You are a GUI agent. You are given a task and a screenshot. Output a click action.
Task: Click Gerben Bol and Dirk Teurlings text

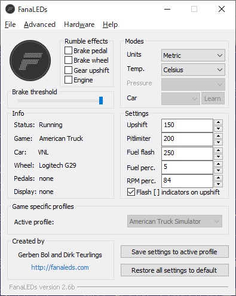60,255
